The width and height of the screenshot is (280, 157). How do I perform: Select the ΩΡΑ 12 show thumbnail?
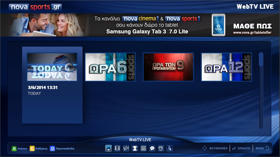[227, 67]
